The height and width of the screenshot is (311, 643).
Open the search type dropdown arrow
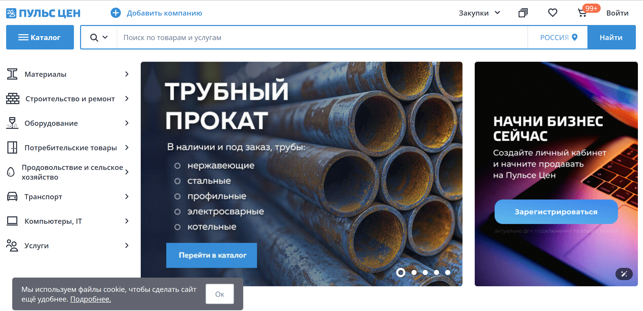coord(105,37)
